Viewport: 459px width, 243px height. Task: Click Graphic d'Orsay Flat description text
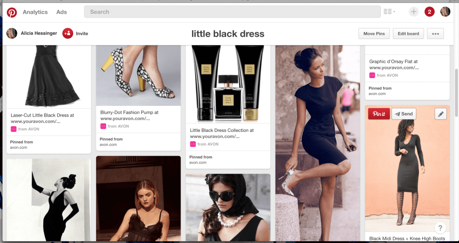tap(394, 64)
